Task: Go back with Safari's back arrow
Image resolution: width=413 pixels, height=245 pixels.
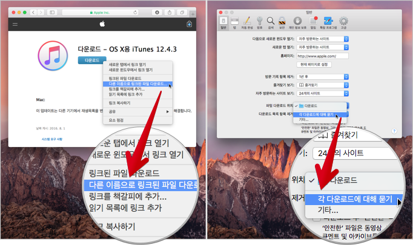Action: (33, 12)
